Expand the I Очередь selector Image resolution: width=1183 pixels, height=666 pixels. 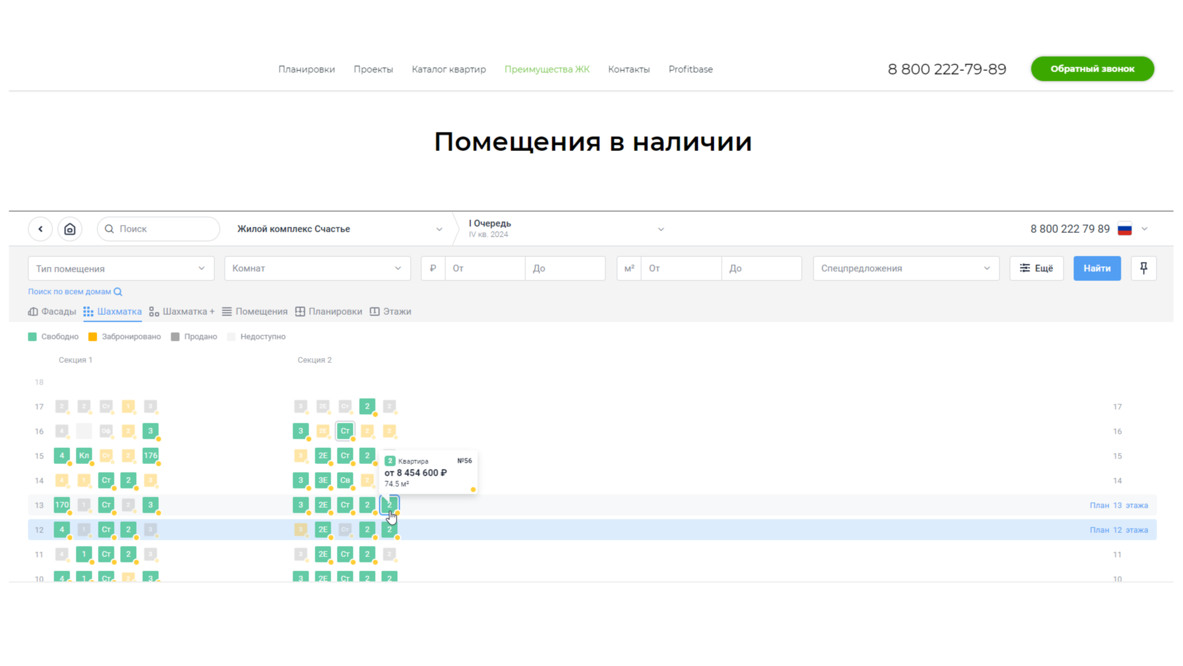[567, 229]
